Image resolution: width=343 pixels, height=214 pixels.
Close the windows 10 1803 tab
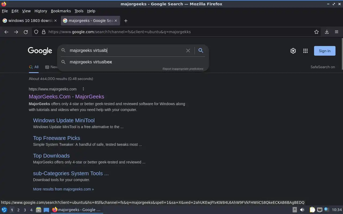(x=55, y=21)
